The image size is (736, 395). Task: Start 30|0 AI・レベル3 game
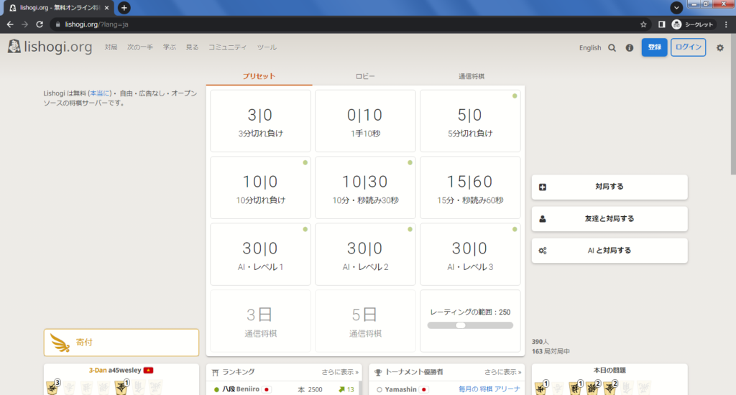click(470, 254)
